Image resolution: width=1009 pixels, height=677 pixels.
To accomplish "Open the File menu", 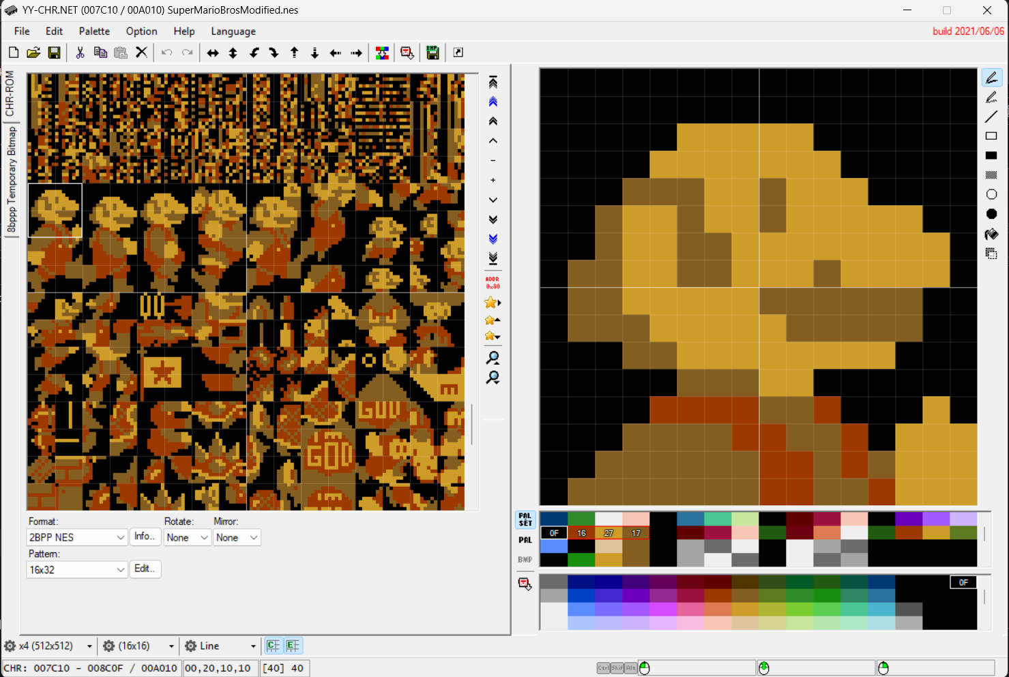I will pyautogui.click(x=22, y=31).
